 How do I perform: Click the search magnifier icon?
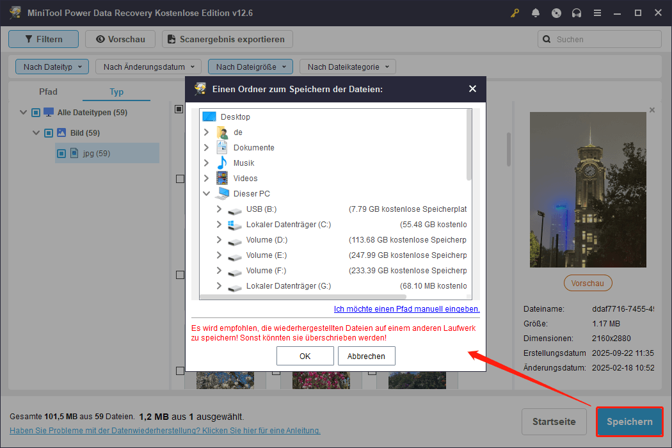click(x=547, y=39)
